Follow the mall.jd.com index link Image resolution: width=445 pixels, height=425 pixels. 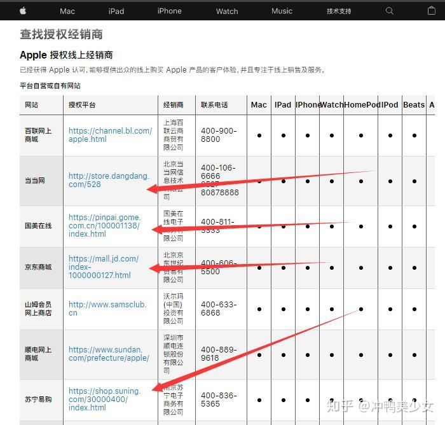click(x=104, y=267)
